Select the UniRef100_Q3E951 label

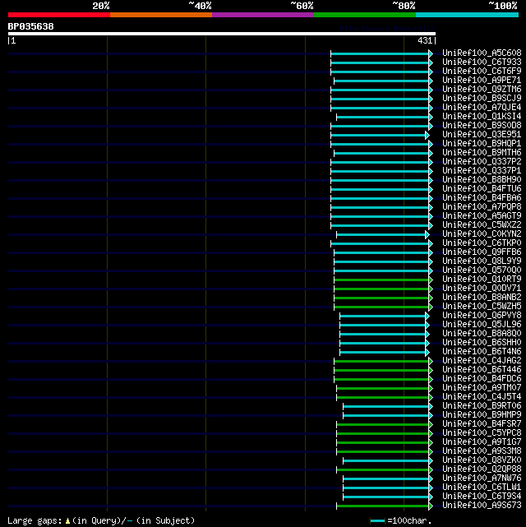click(482, 135)
